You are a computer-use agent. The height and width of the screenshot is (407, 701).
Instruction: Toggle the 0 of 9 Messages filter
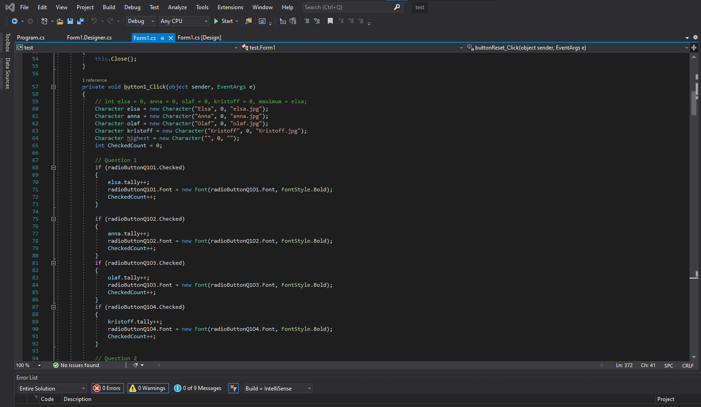click(x=198, y=388)
